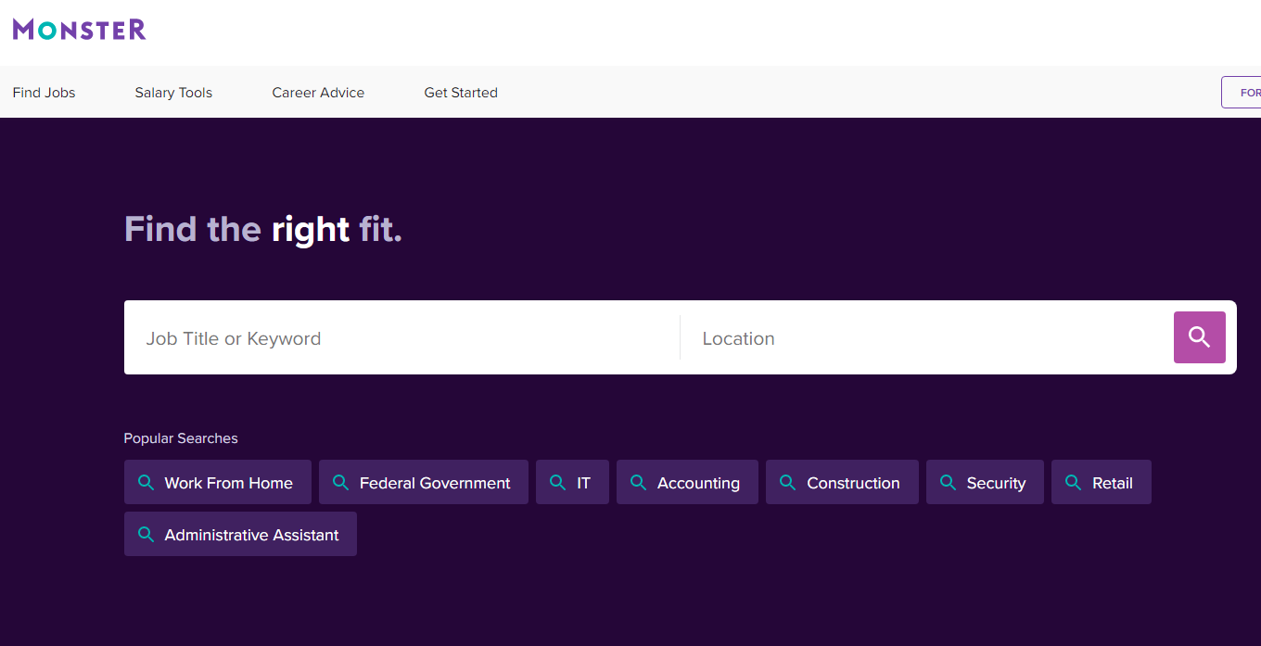The image size is (1261, 646).
Task: Open the Salary Tools menu
Action: [173, 93]
